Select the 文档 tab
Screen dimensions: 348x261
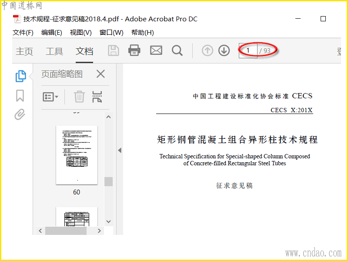pyautogui.click(x=84, y=51)
